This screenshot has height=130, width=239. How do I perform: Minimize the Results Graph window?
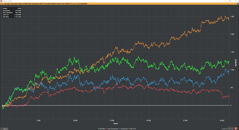pyautogui.click(x=224, y=1)
